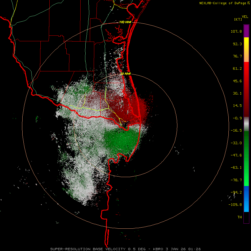Select the 30.1 velocity scale value
The width and height of the screenshot is (251, 251).
coord(237,93)
